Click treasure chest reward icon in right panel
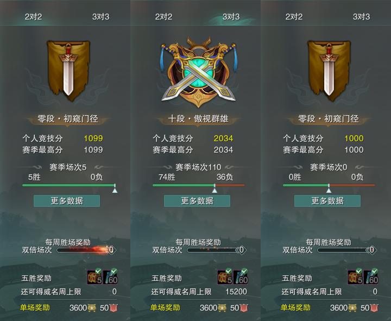This screenshot has width=391, height=321. [x=355, y=276]
